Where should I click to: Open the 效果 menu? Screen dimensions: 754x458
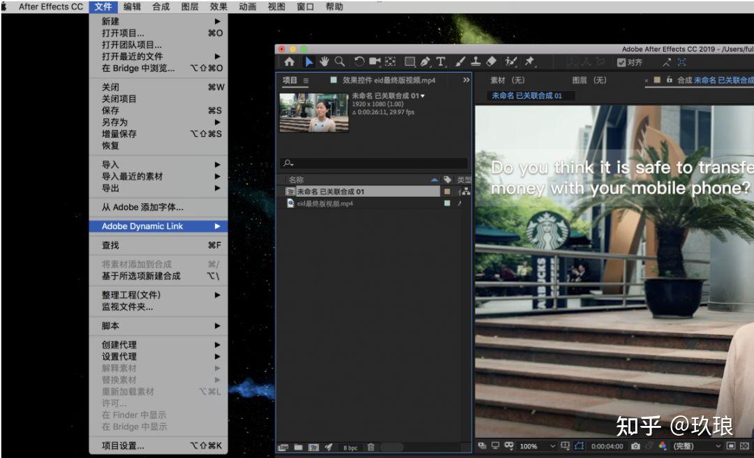click(x=219, y=7)
